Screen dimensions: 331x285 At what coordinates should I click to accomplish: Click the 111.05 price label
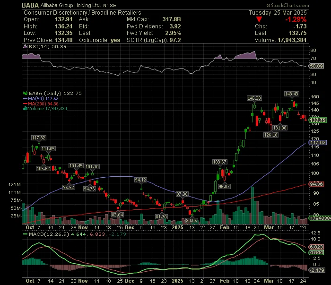coord(48,149)
